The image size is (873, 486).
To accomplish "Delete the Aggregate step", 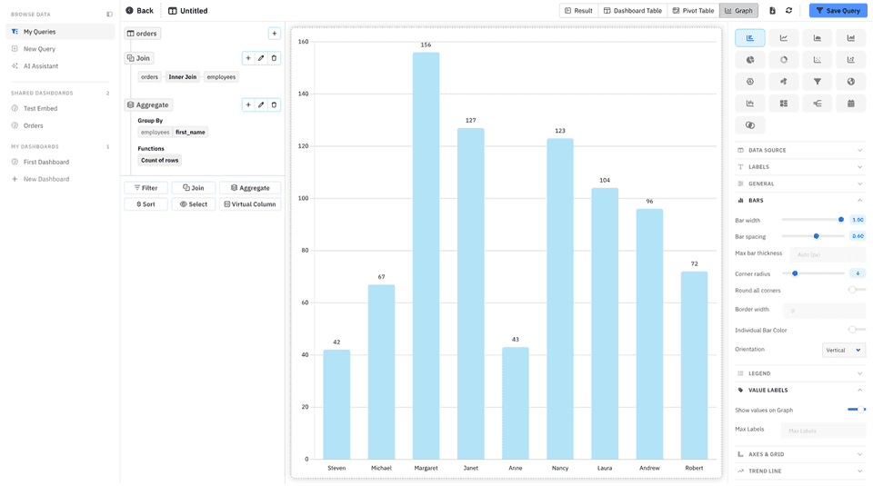I will coord(274,104).
